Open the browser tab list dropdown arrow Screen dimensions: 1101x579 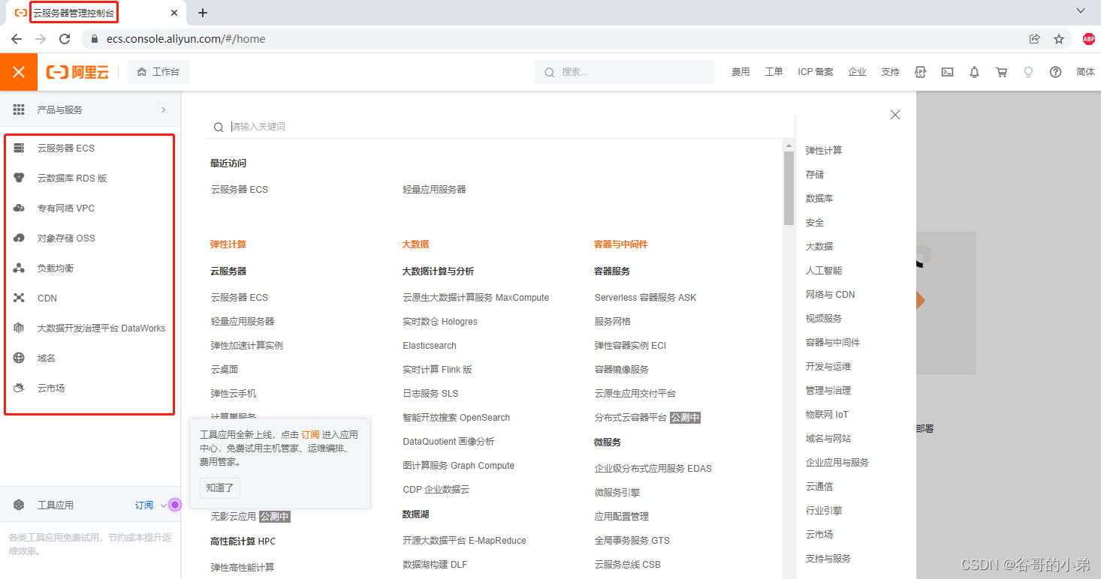pos(1081,11)
